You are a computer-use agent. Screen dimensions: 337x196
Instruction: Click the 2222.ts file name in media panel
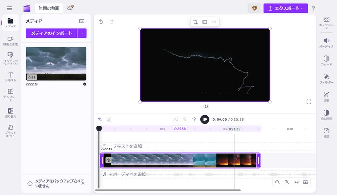(32, 84)
